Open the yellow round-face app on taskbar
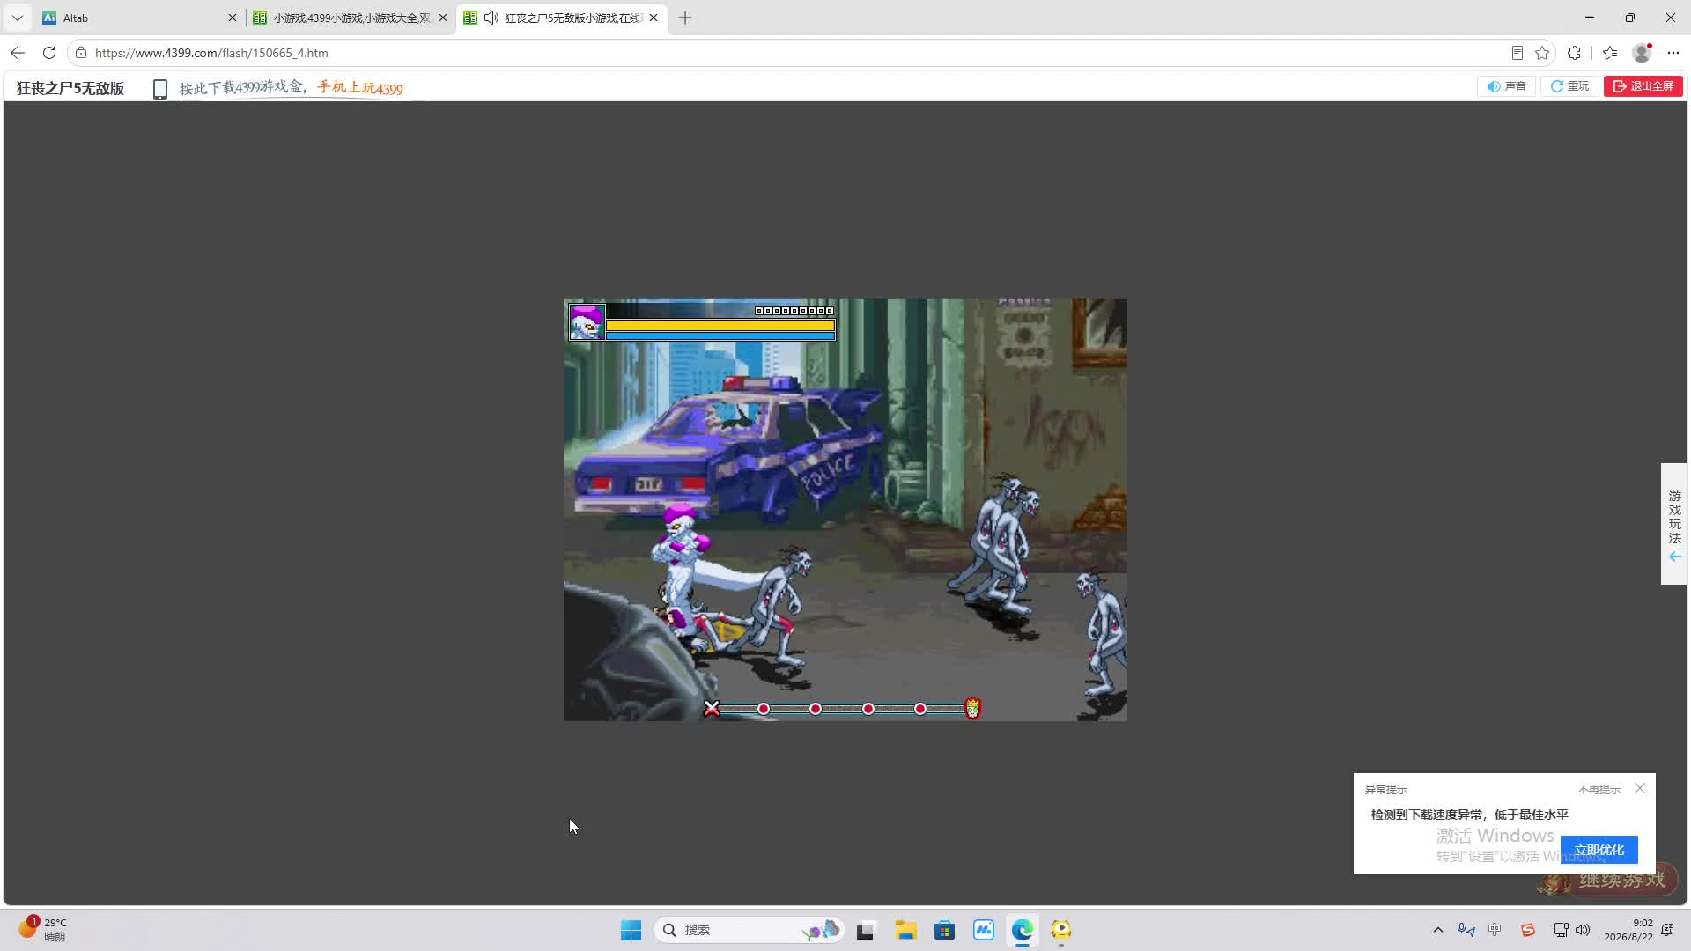 (1061, 930)
